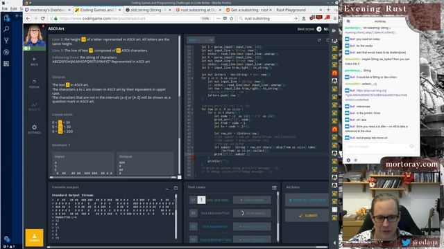This screenshot has height=249, width=444.
Task: Click the Example 1 Output box
Action: click(145, 163)
